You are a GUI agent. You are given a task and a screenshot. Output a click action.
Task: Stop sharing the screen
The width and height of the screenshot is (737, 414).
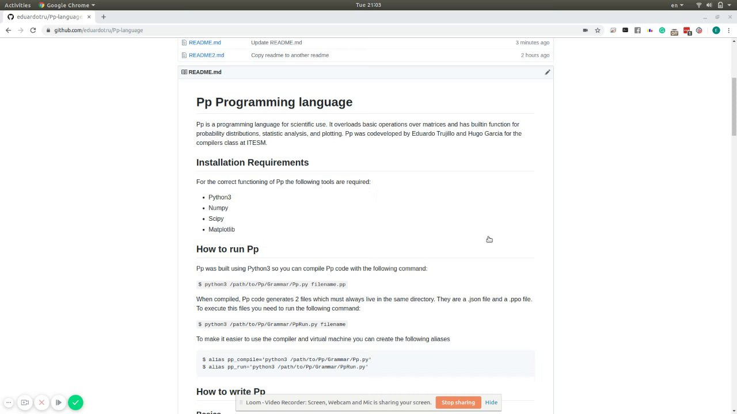[x=458, y=402]
